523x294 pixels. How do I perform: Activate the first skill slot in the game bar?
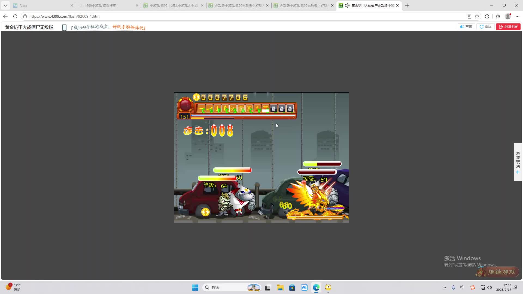pyautogui.click(x=201, y=109)
